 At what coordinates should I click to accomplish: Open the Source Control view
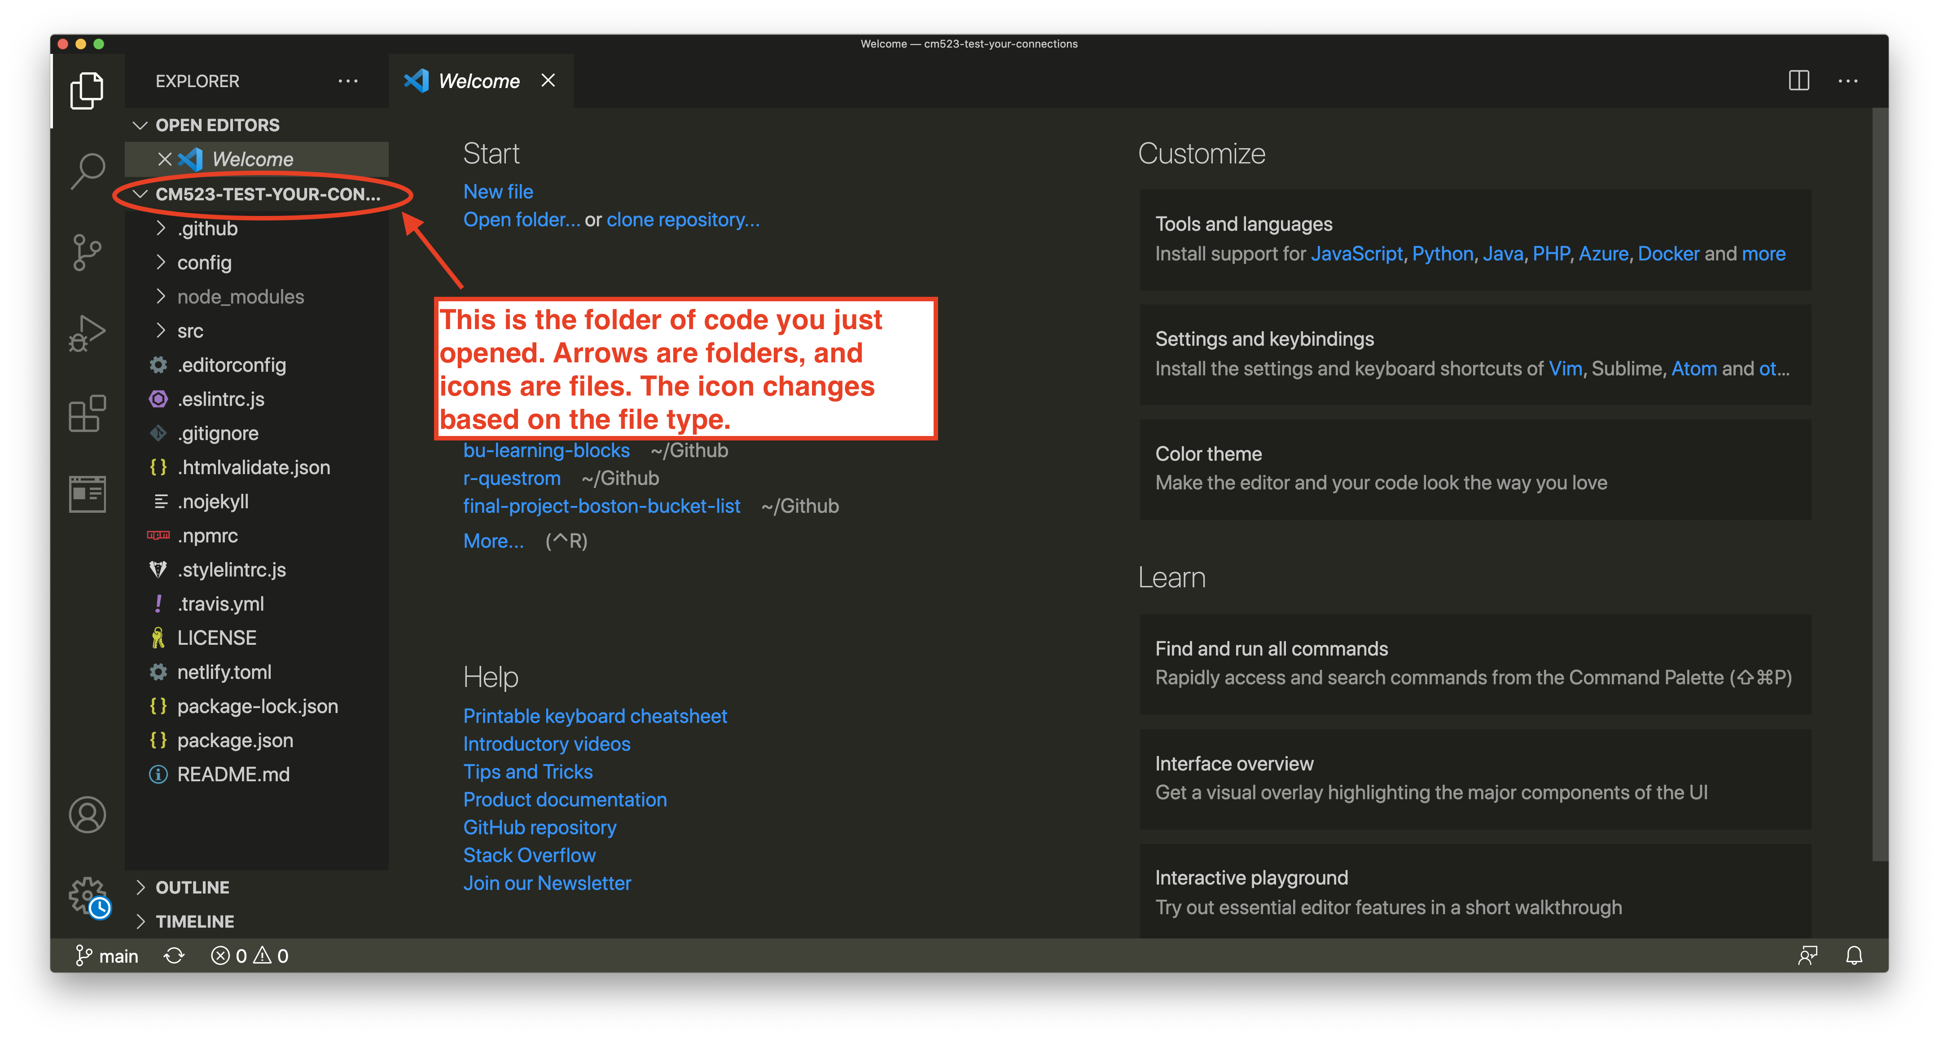pos(88,253)
